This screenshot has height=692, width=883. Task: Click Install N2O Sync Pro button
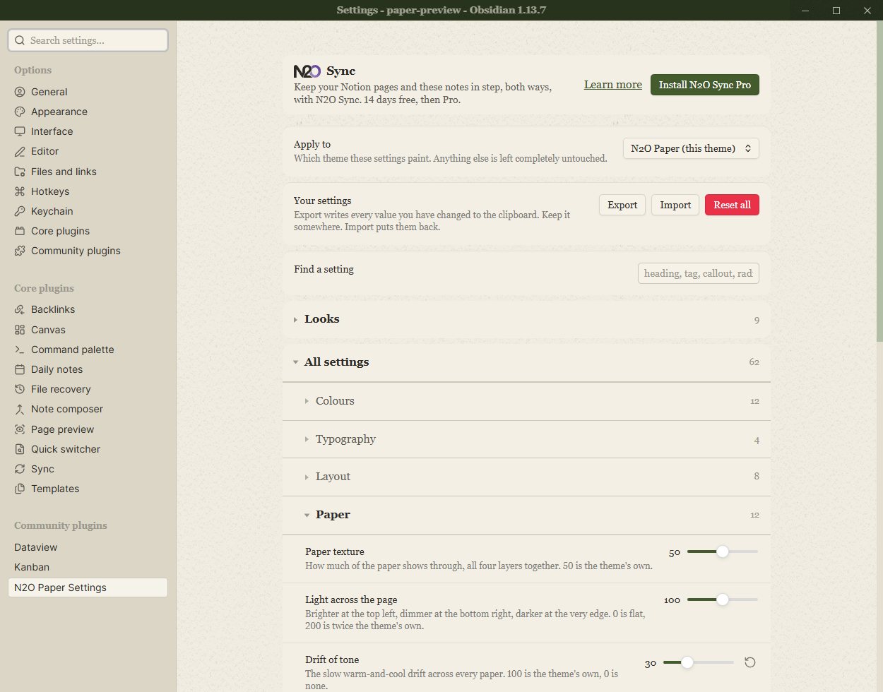point(705,85)
